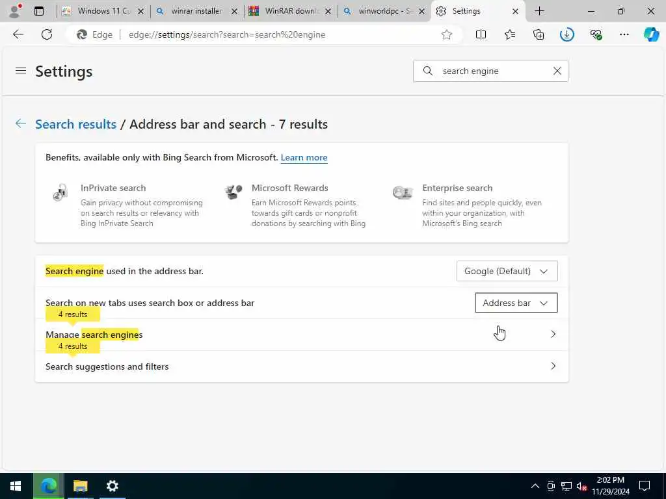Viewport: 666px width, 499px height.
Task: Open the network tray icon
Action: coord(566,486)
